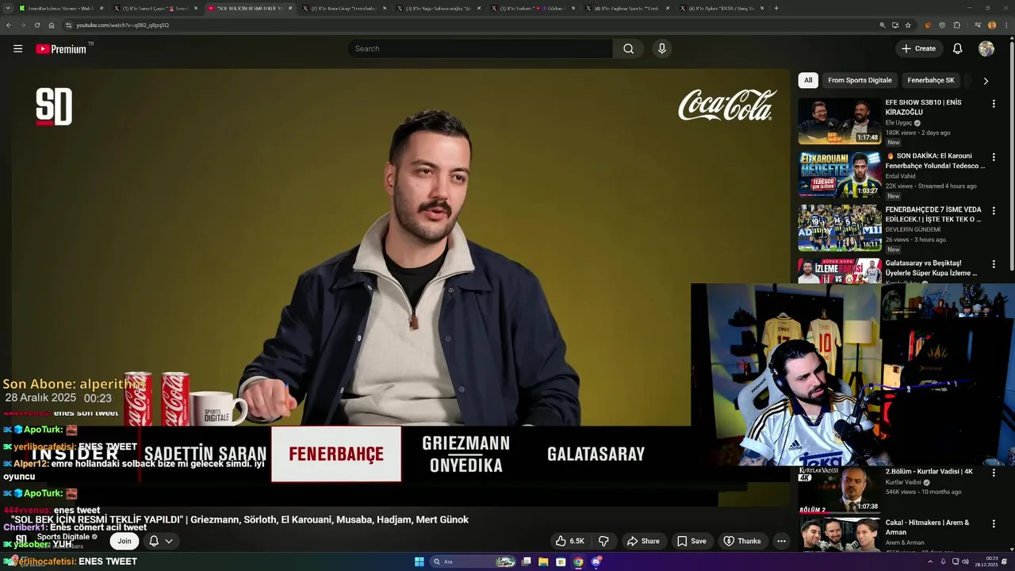Share the video
The width and height of the screenshot is (1015, 571).
point(643,541)
